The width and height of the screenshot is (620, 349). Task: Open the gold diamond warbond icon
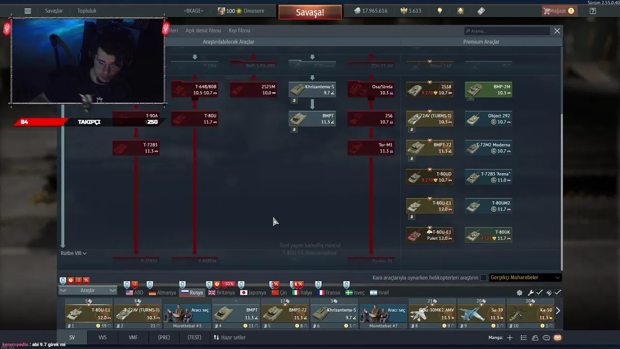461,11
